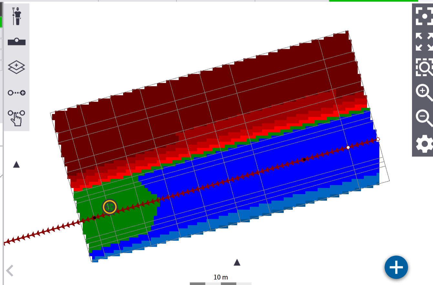
Task: Zoom to full extents with arrows icon
Action: 423,42
